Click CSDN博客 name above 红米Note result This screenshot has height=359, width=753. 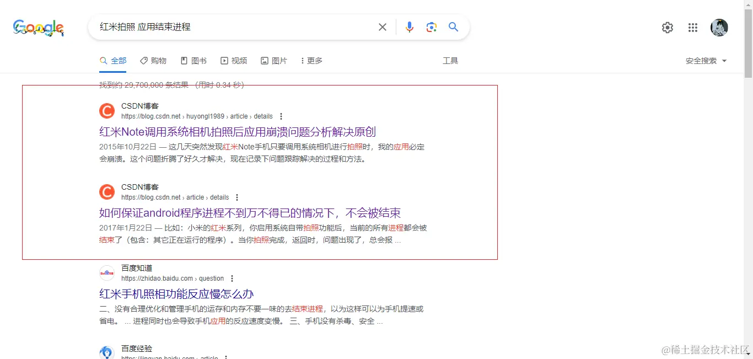point(140,106)
